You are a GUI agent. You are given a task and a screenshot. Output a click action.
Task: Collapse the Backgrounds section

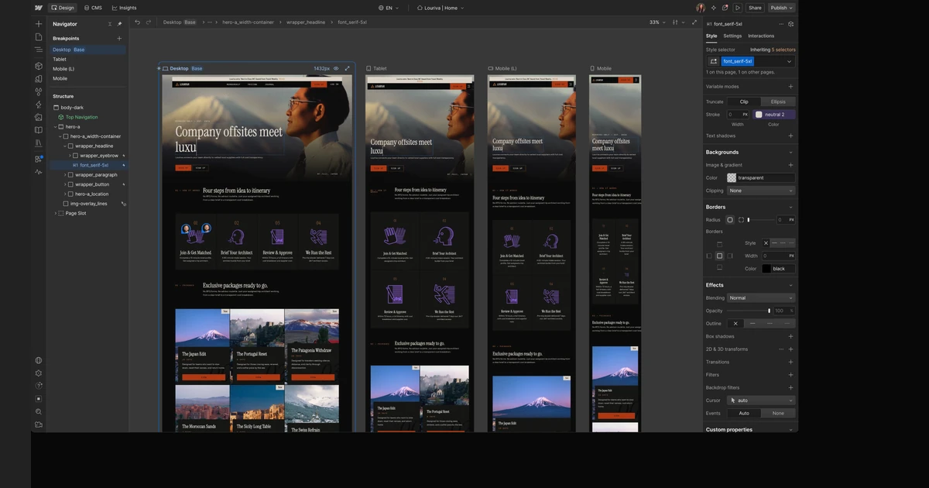[x=790, y=152]
